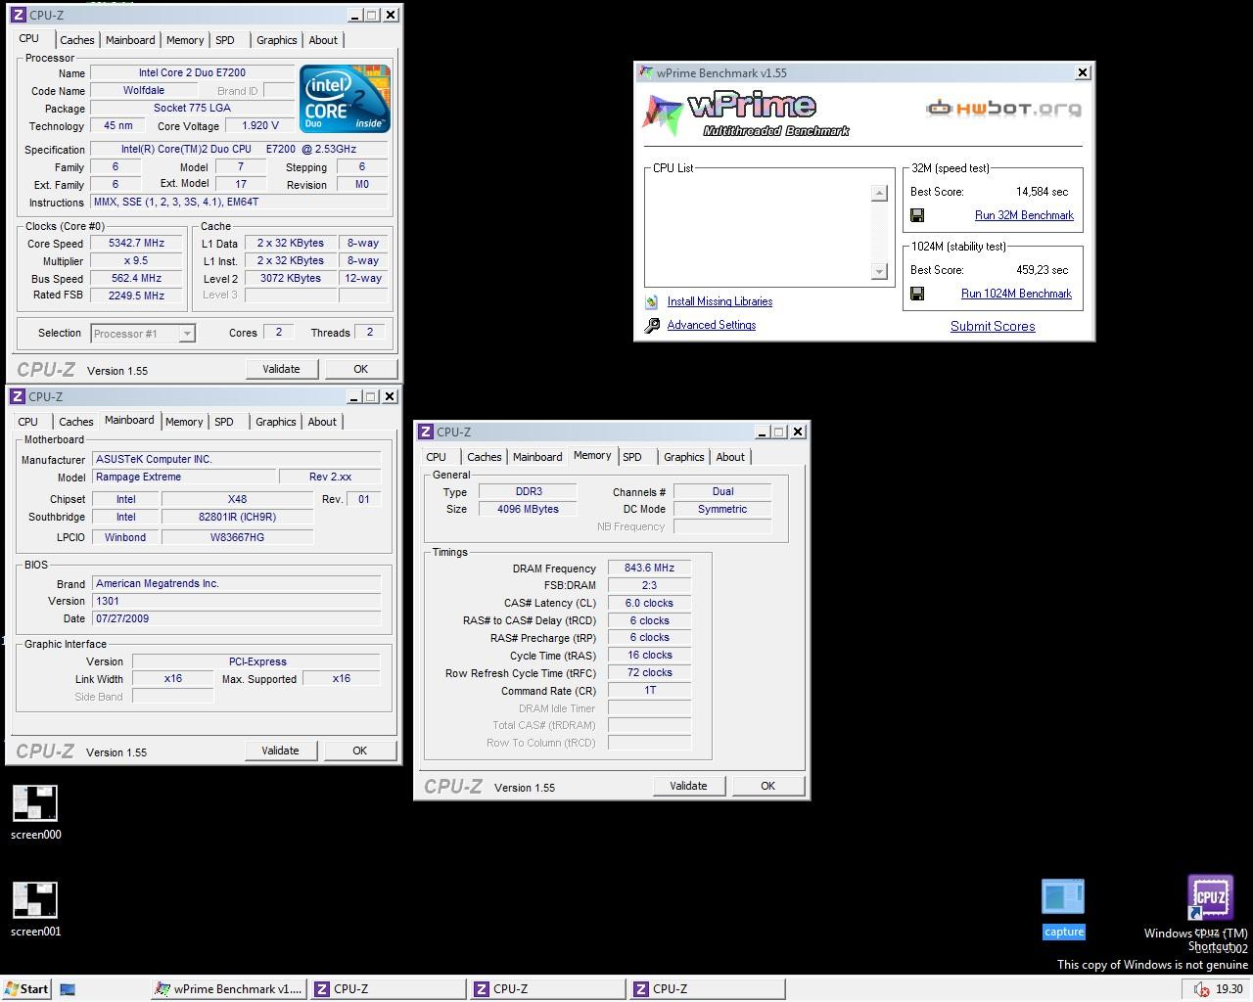Viewport: 1253px width, 1002px height.
Task: Open SPD tab in top CPU-Z window
Action: [x=225, y=40]
